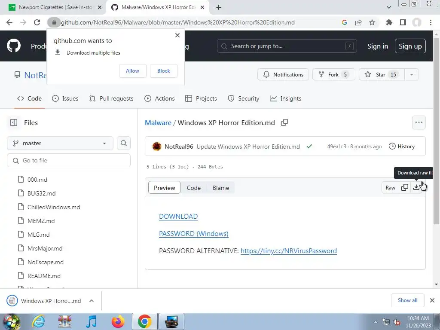Open the Raw file view

click(390, 187)
